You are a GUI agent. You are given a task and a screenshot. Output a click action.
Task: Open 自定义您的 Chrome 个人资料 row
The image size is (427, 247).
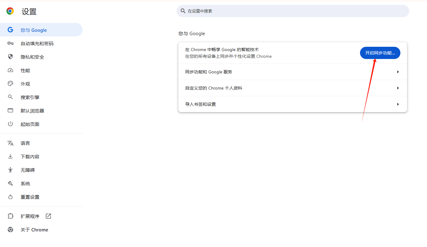293,88
